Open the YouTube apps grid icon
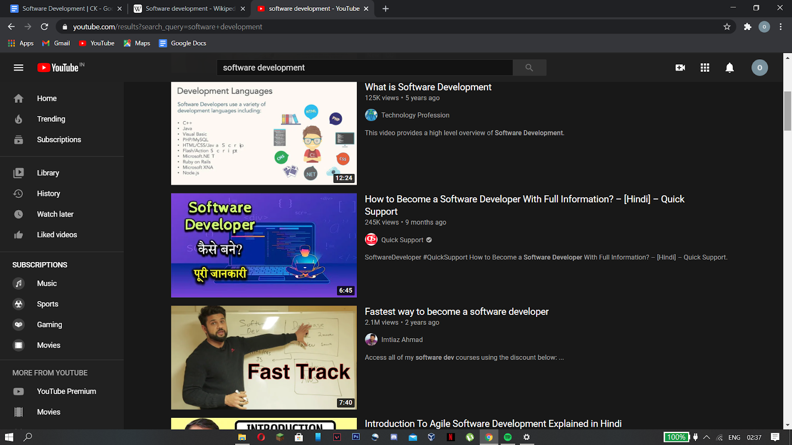 click(705, 68)
